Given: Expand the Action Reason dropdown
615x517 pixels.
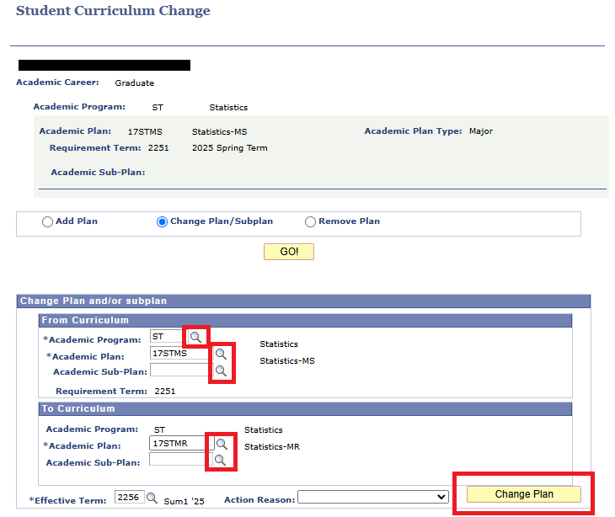Looking at the screenshot, I should pyautogui.click(x=373, y=497).
